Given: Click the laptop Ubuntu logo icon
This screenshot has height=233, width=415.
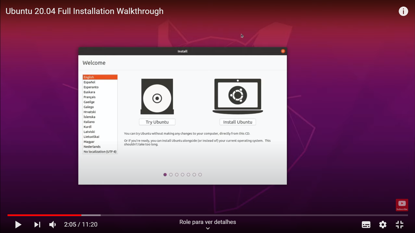Looking at the screenshot, I should point(238,96).
